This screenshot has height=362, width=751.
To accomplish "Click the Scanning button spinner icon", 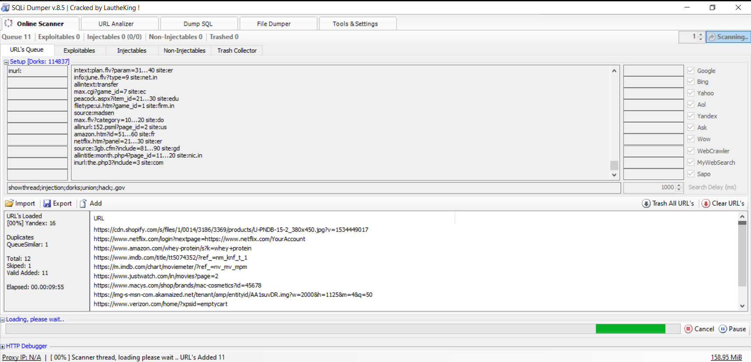I will [x=712, y=37].
